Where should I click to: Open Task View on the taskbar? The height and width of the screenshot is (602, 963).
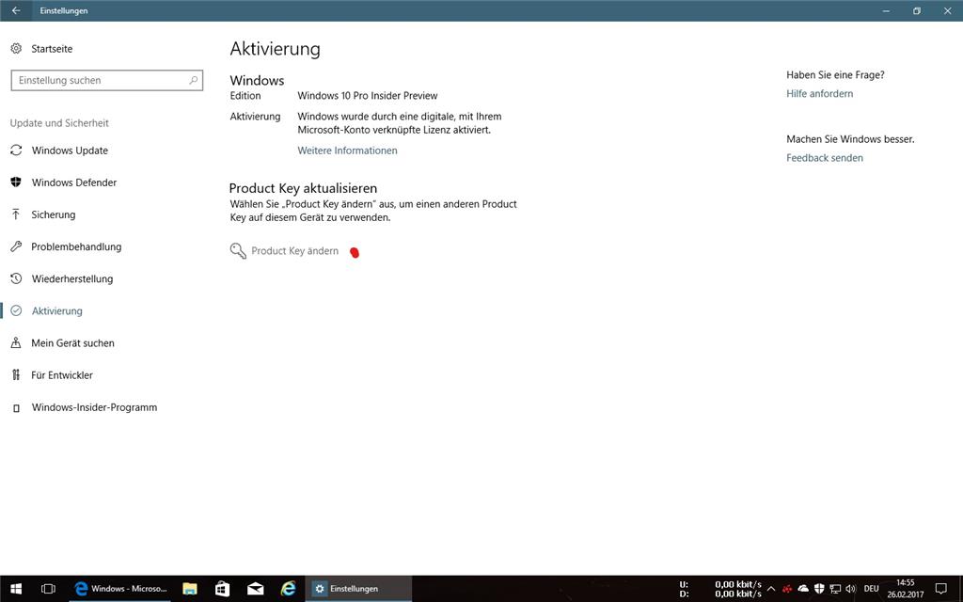pyautogui.click(x=48, y=589)
